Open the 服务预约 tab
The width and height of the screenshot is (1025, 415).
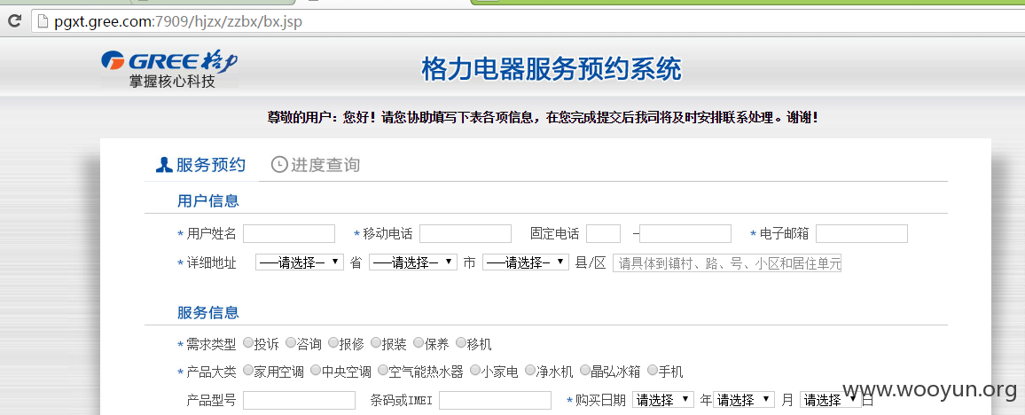pyautogui.click(x=200, y=165)
